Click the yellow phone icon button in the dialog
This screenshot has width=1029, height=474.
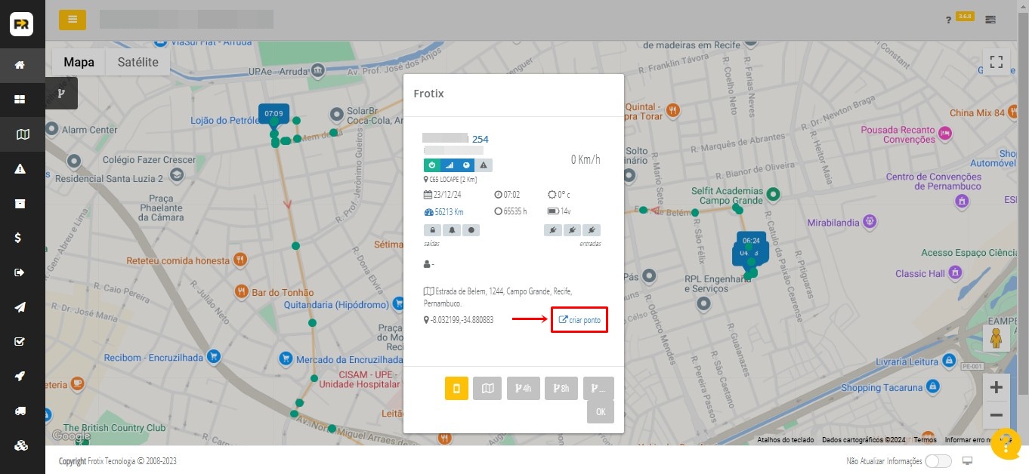[x=456, y=389]
